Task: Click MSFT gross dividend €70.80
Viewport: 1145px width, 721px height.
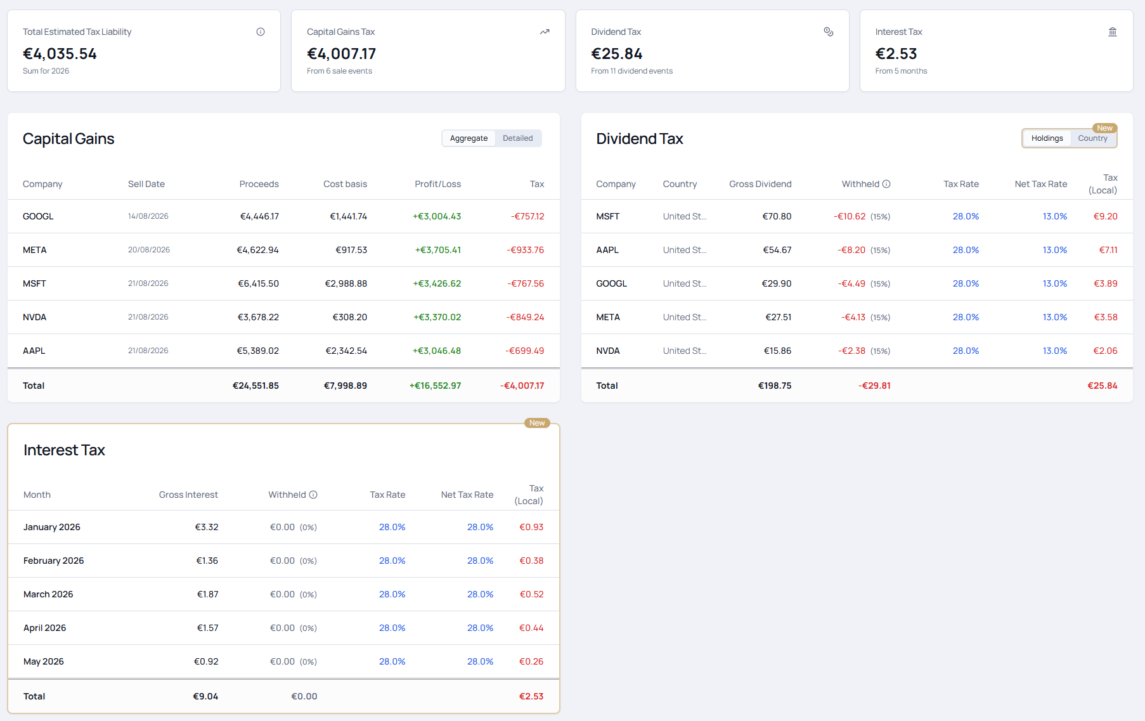Action: tap(777, 216)
